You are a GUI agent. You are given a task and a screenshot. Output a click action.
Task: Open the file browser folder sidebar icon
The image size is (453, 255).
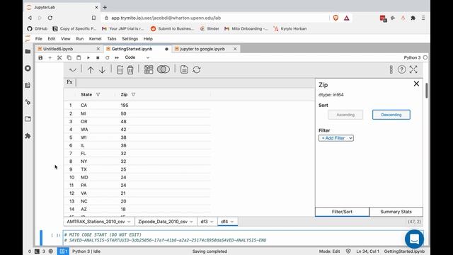coord(28,52)
